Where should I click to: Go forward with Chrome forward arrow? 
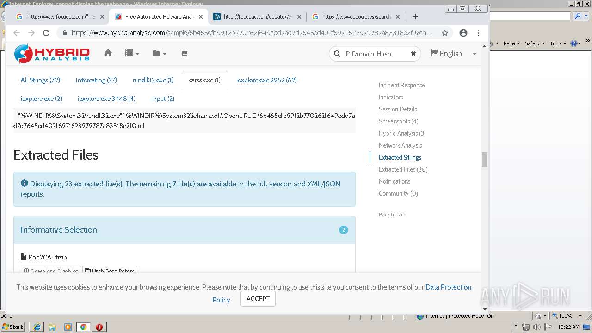(31, 33)
